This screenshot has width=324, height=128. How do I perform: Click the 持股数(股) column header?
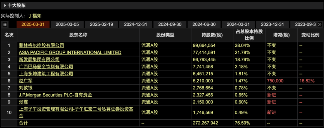[x=212, y=35]
